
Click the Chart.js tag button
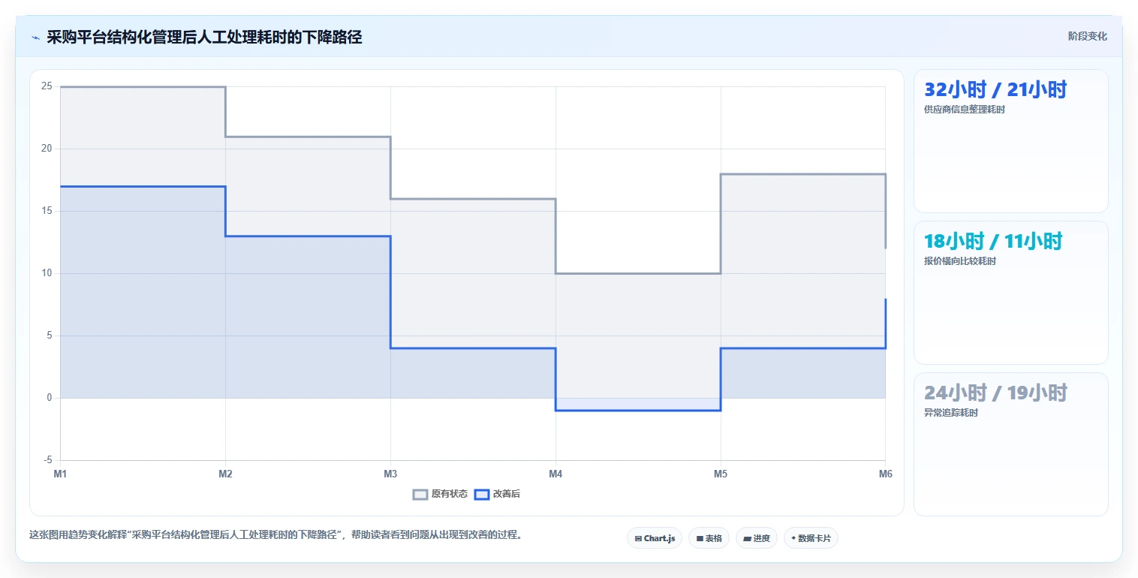point(655,538)
